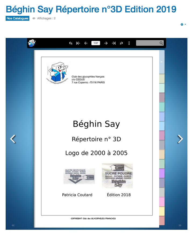Select the turquoise index tab
Viewport: 192px width, 233px height.
pos(162,107)
